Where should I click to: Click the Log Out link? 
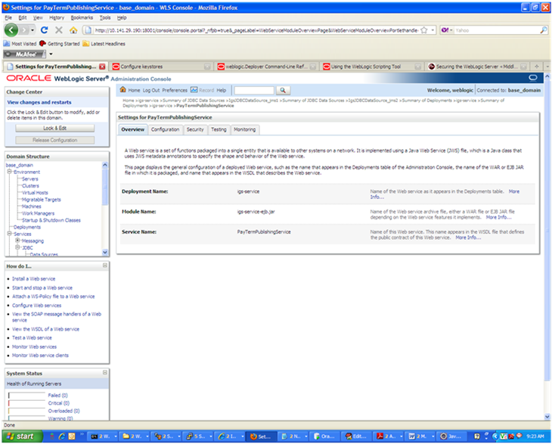[x=151, y=91]
